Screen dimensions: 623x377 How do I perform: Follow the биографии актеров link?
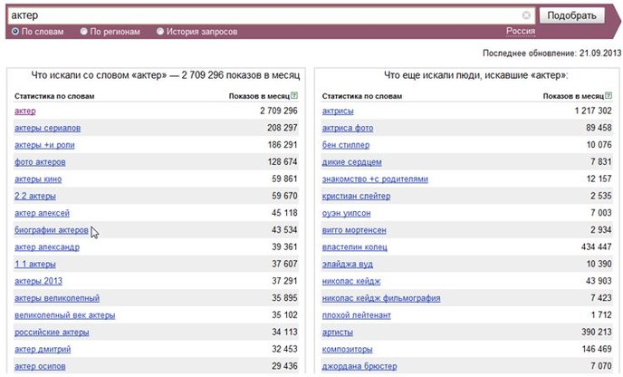[52, 230]
